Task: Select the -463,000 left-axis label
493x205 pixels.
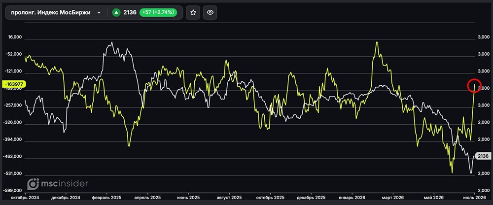Action: [13, 157]
